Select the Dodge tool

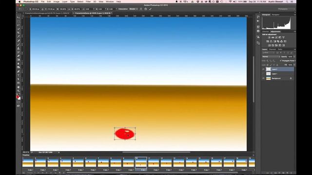[x=19, y=68]
